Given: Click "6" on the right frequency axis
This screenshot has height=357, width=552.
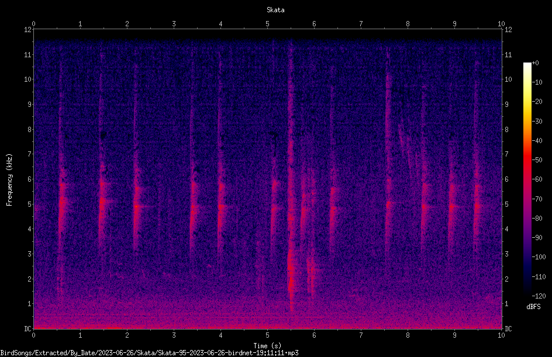Looking at the screenshot, I should point(507,179).
